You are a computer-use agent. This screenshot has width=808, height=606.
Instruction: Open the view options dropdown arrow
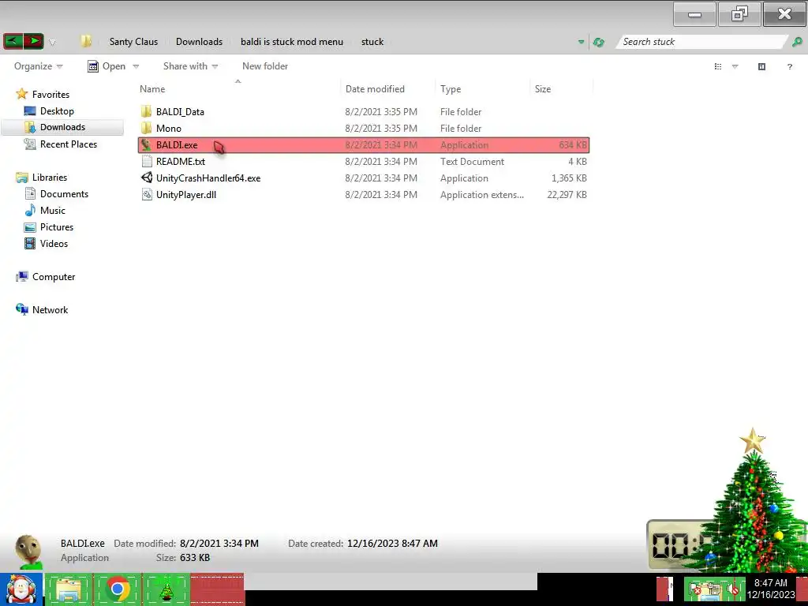735,66
